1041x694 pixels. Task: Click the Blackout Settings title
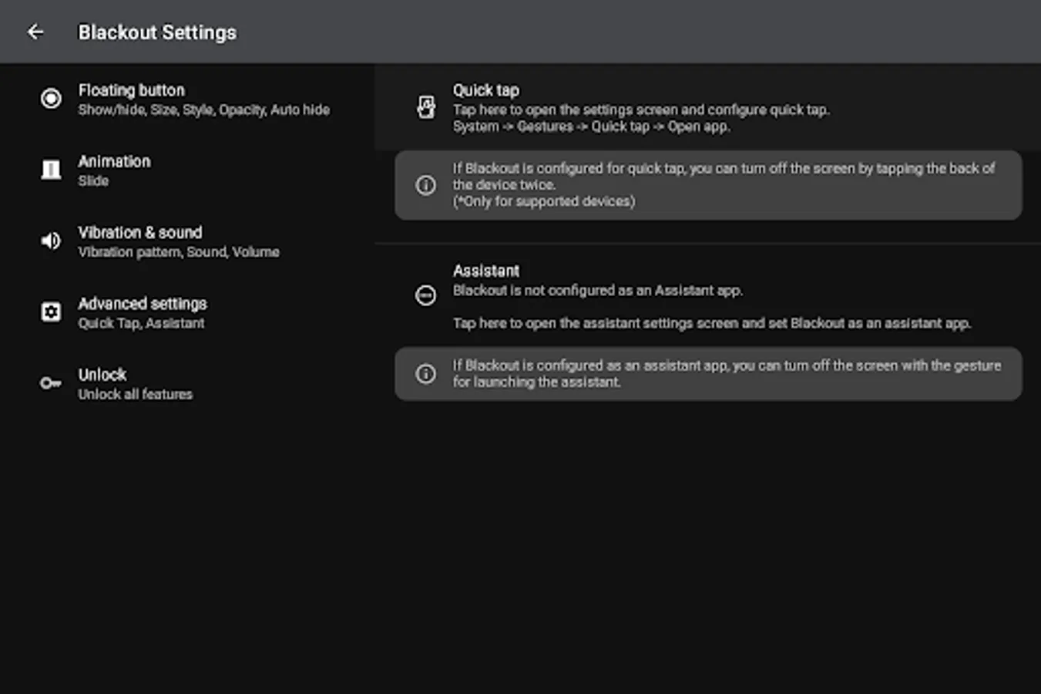coord(157,32)
